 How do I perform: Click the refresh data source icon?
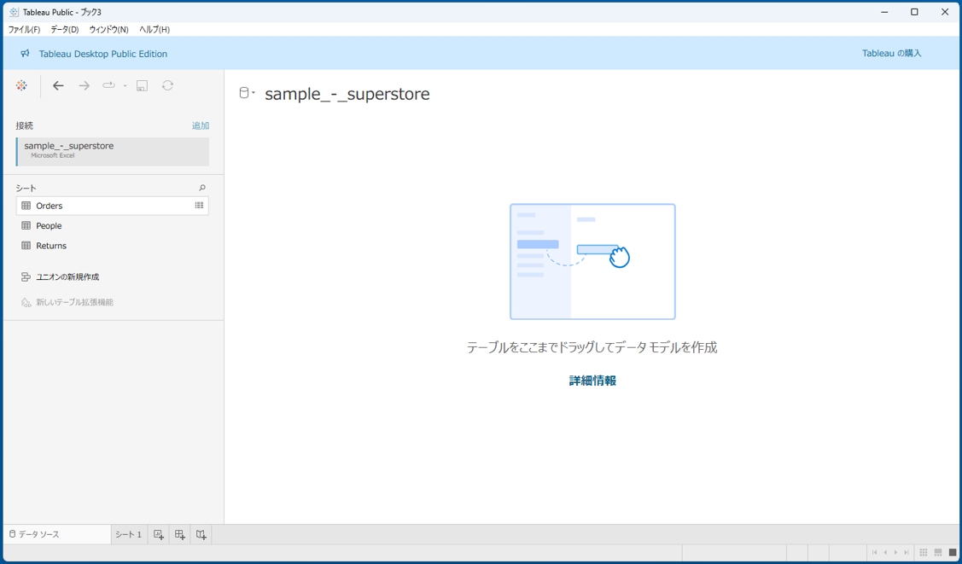pyautogui.click(x=167, y=85)
